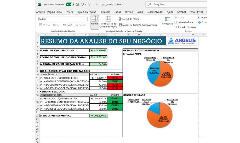Open the Acrobat tab
Screen dimensions: 240x143
pyautogui.click(x=181, y=12)
